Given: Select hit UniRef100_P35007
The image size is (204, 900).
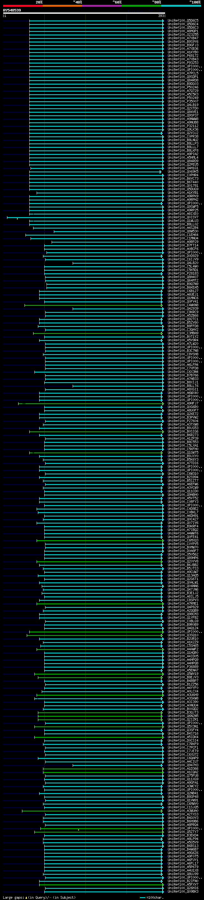Looking at the screenshot, I should pos(183,101).
